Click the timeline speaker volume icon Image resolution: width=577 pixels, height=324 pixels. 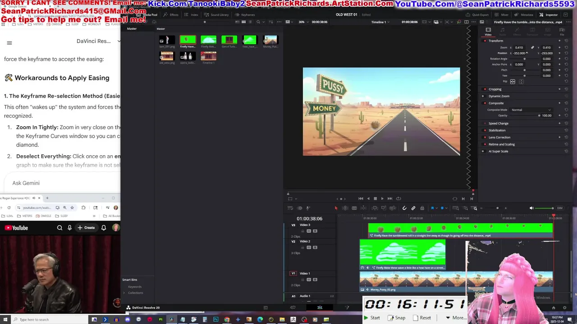tap(531, 208)
